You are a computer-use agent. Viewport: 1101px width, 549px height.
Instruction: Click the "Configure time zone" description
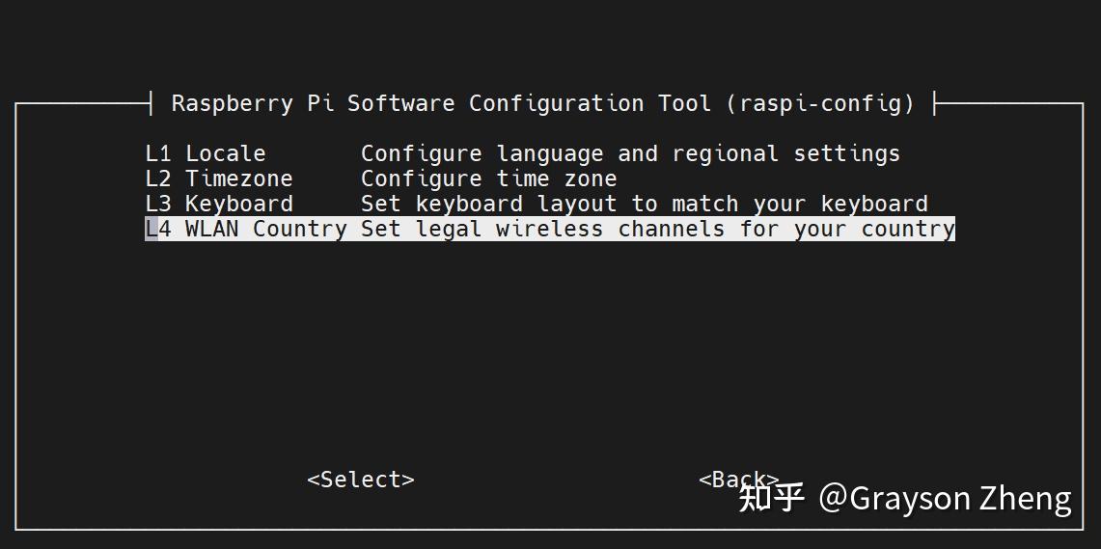coord(488,178)
